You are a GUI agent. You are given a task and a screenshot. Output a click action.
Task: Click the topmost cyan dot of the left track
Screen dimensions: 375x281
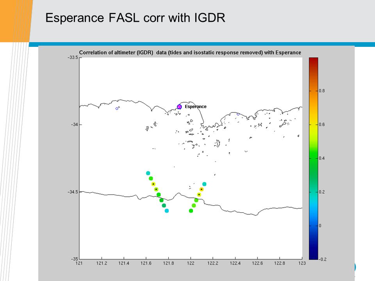(x=148, y=173)
